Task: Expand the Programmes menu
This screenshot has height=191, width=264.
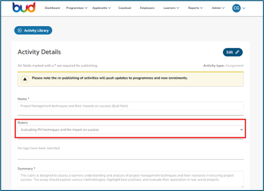Action: 76,8
